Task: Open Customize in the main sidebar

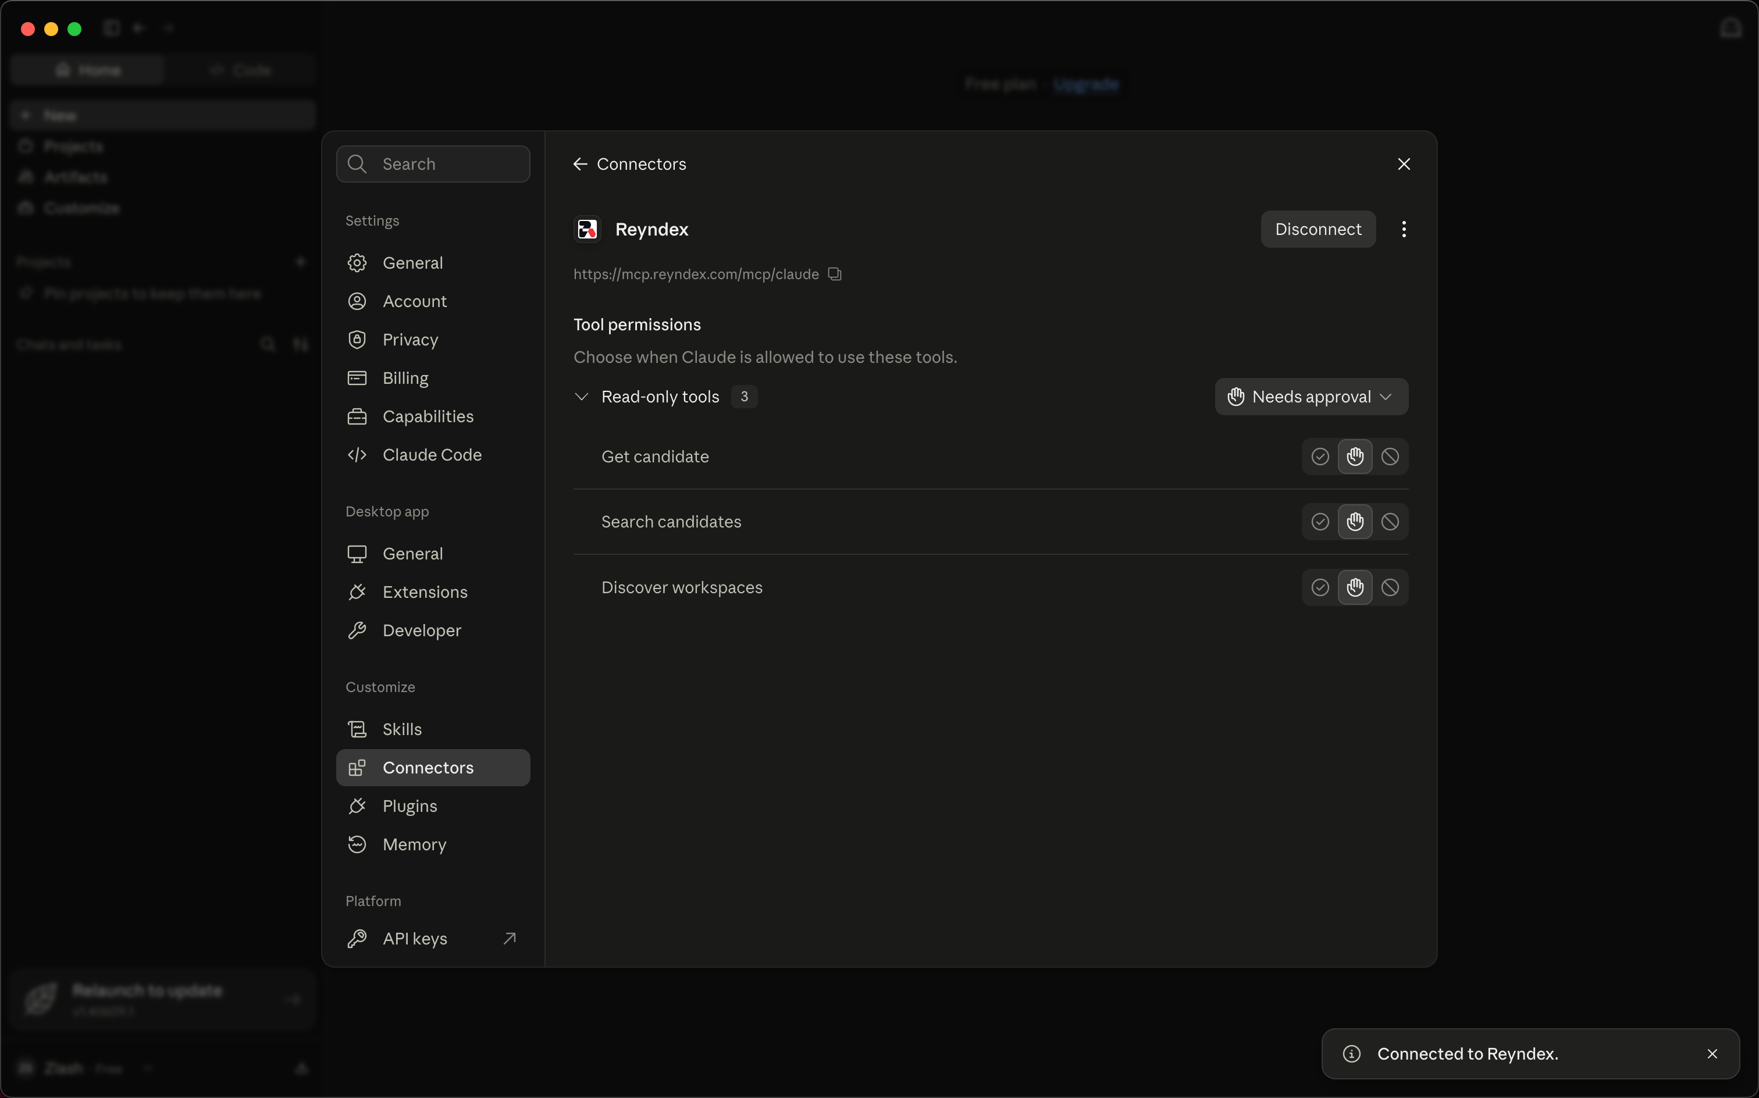Action: coord(163,208)
